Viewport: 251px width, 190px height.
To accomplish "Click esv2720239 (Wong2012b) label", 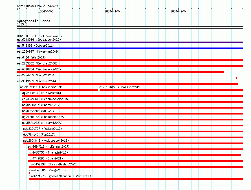I will [x=36, y=75].
